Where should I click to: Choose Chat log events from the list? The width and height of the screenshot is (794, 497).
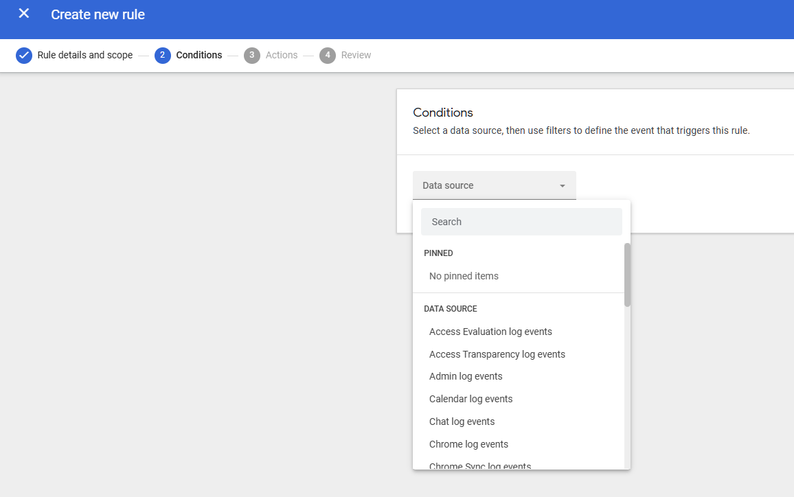pos(462,421)
